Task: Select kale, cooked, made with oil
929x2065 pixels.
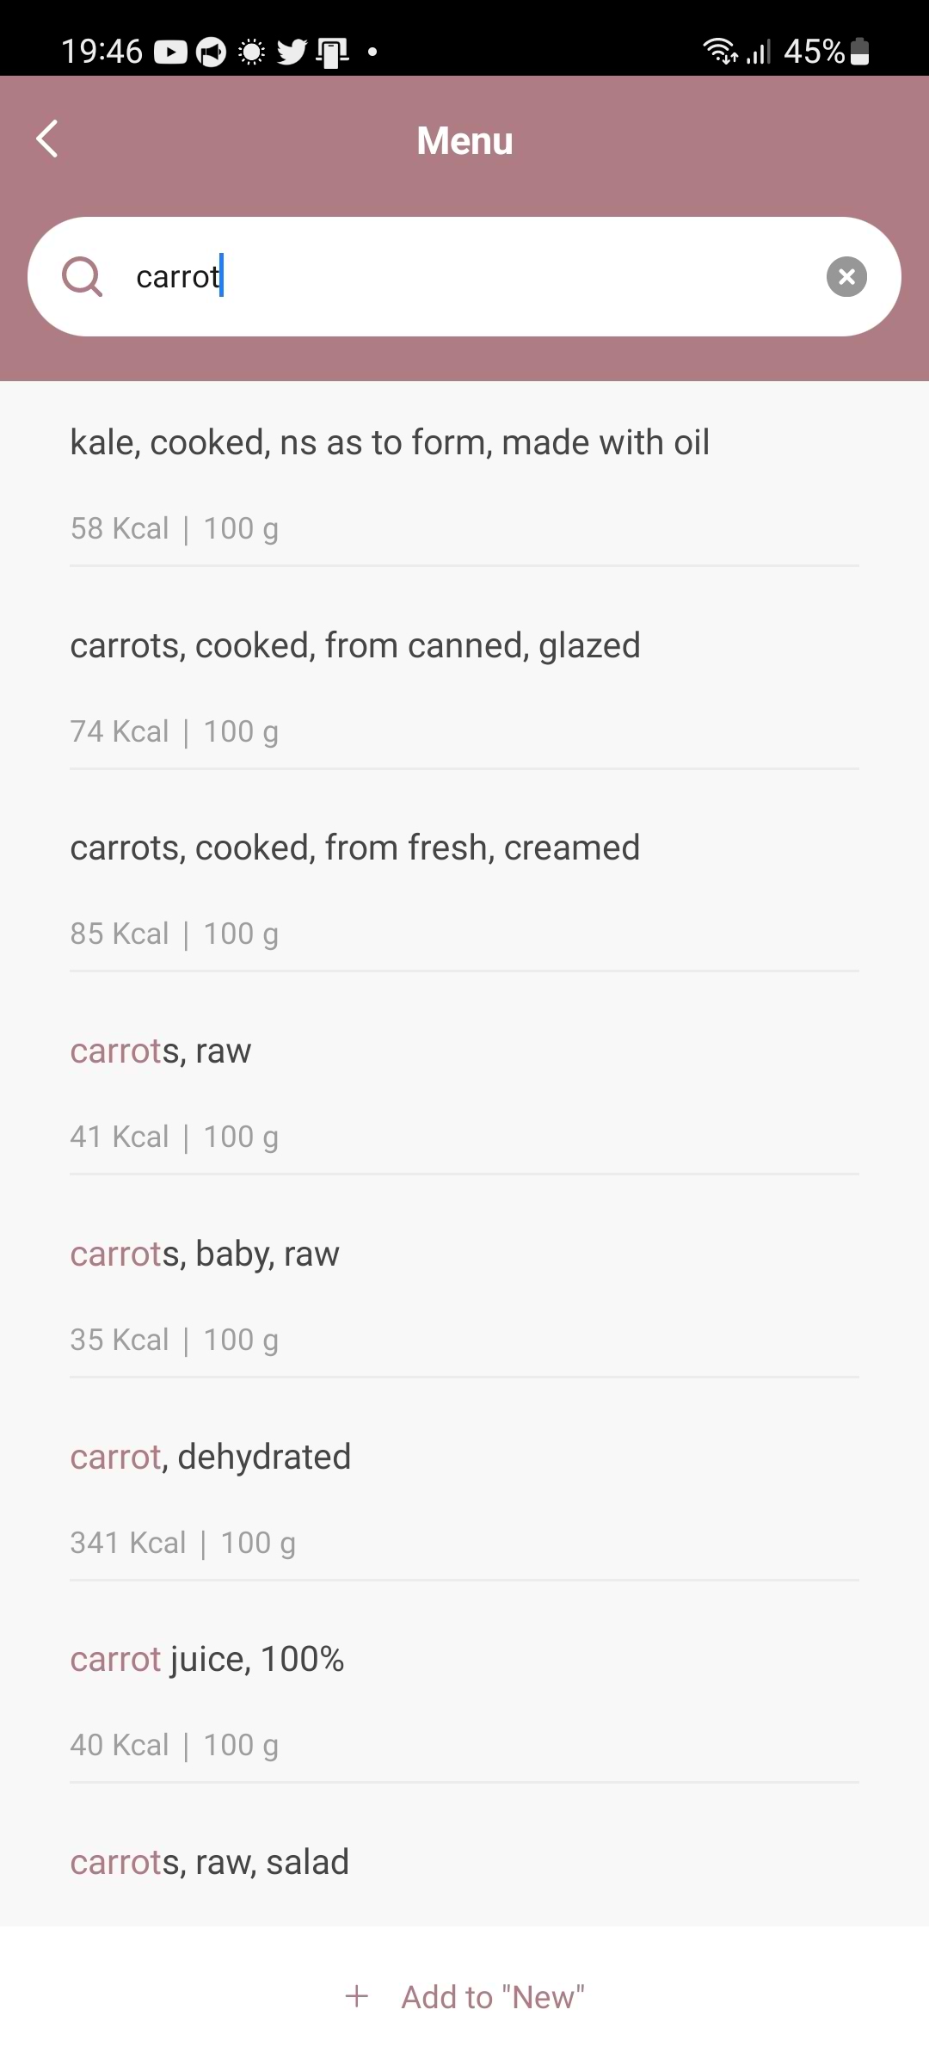Action: (390, 443)
